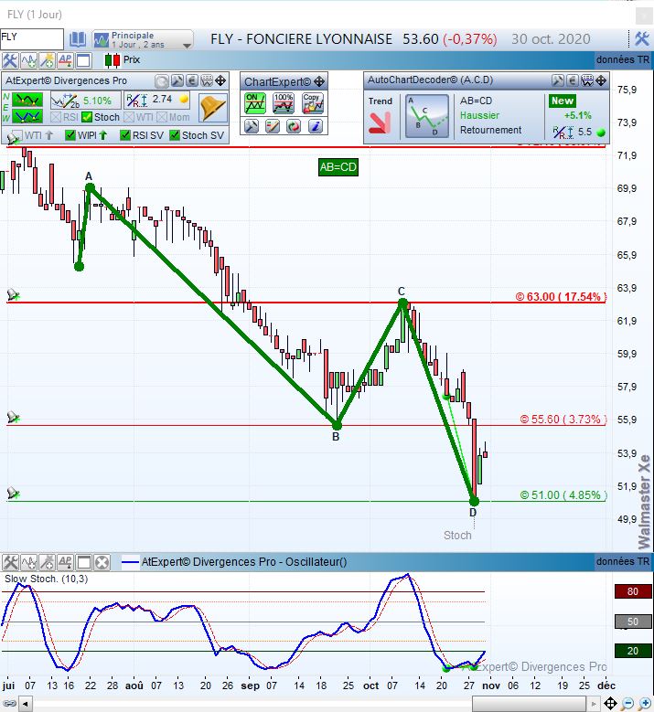Toggle the WIPI checkbox

[x=70, y=135]
